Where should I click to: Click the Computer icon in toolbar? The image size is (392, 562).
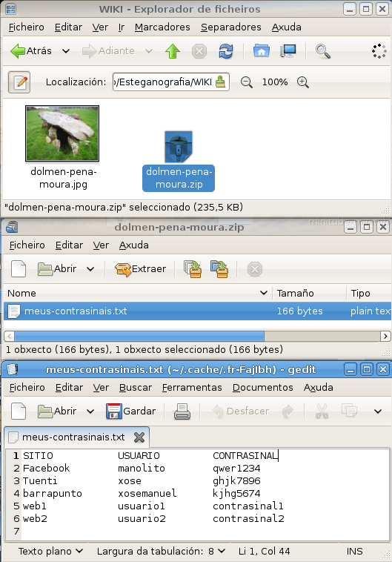288,51
